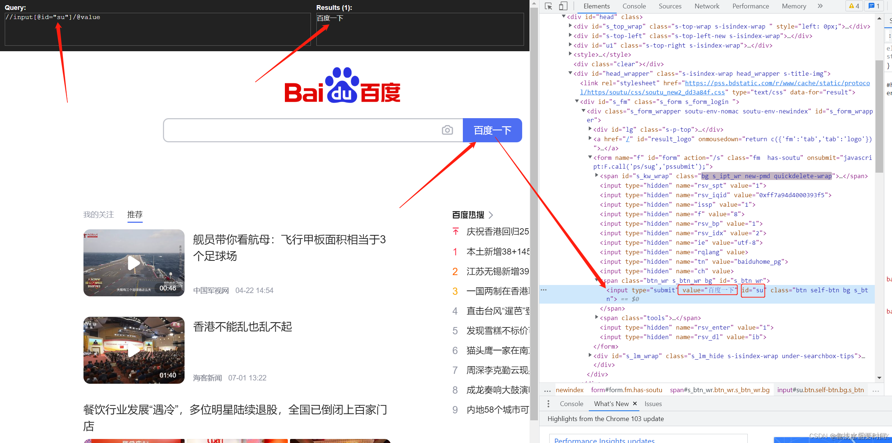This screenshot has height=443, width=892.
Task: Click the 百度一下 search button
Action: tap(492, 130)
